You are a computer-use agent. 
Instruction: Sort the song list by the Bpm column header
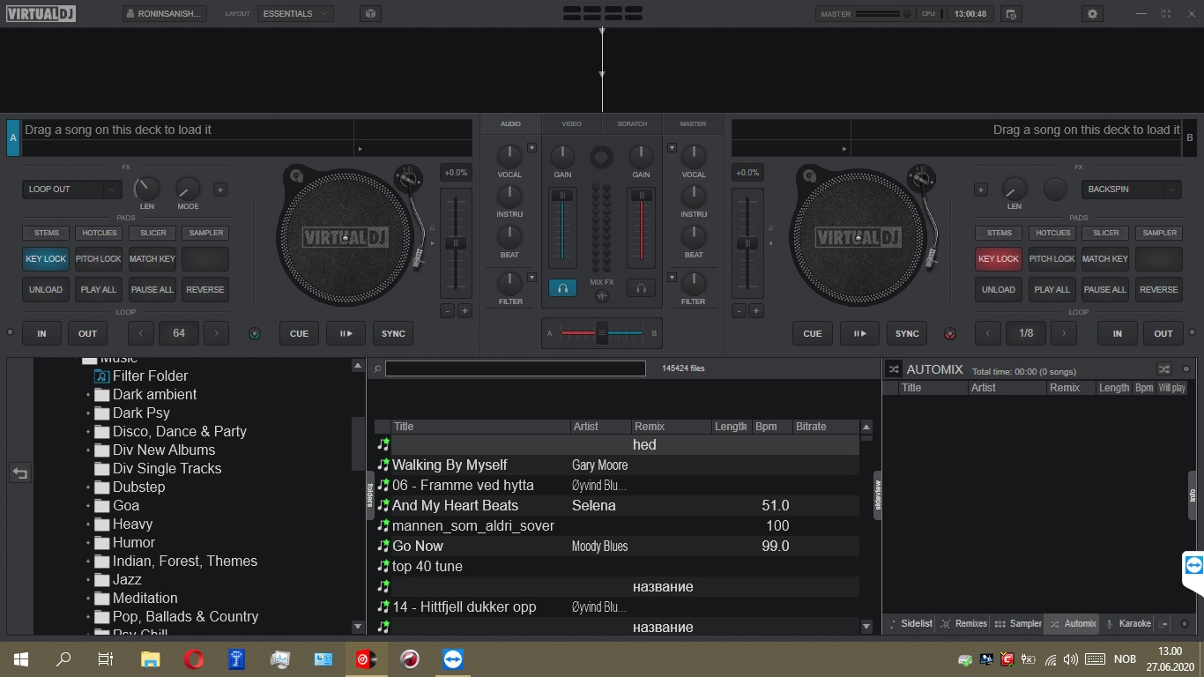point(772,427)
